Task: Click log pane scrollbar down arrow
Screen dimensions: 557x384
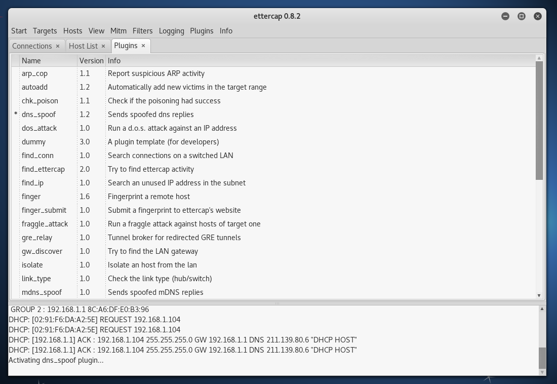Action: [542, 372]
